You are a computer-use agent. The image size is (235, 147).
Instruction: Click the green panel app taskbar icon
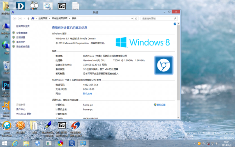tap(49, 143)
